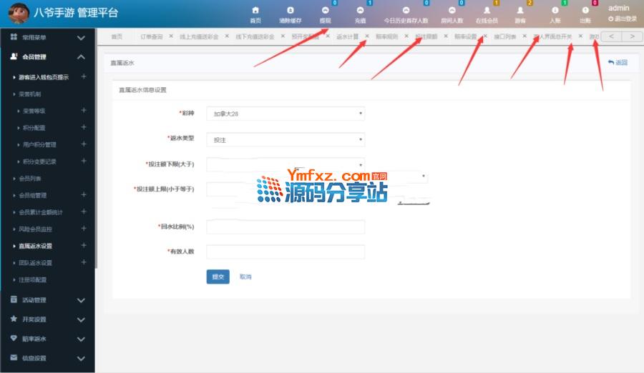Select 会员列表 in the sidebar
This screenshot has width=644, height=373.
(x=30, y=178)
